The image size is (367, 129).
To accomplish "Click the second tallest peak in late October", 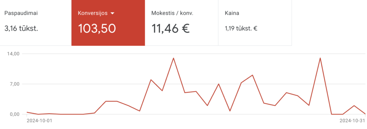I will coord(320,58).
